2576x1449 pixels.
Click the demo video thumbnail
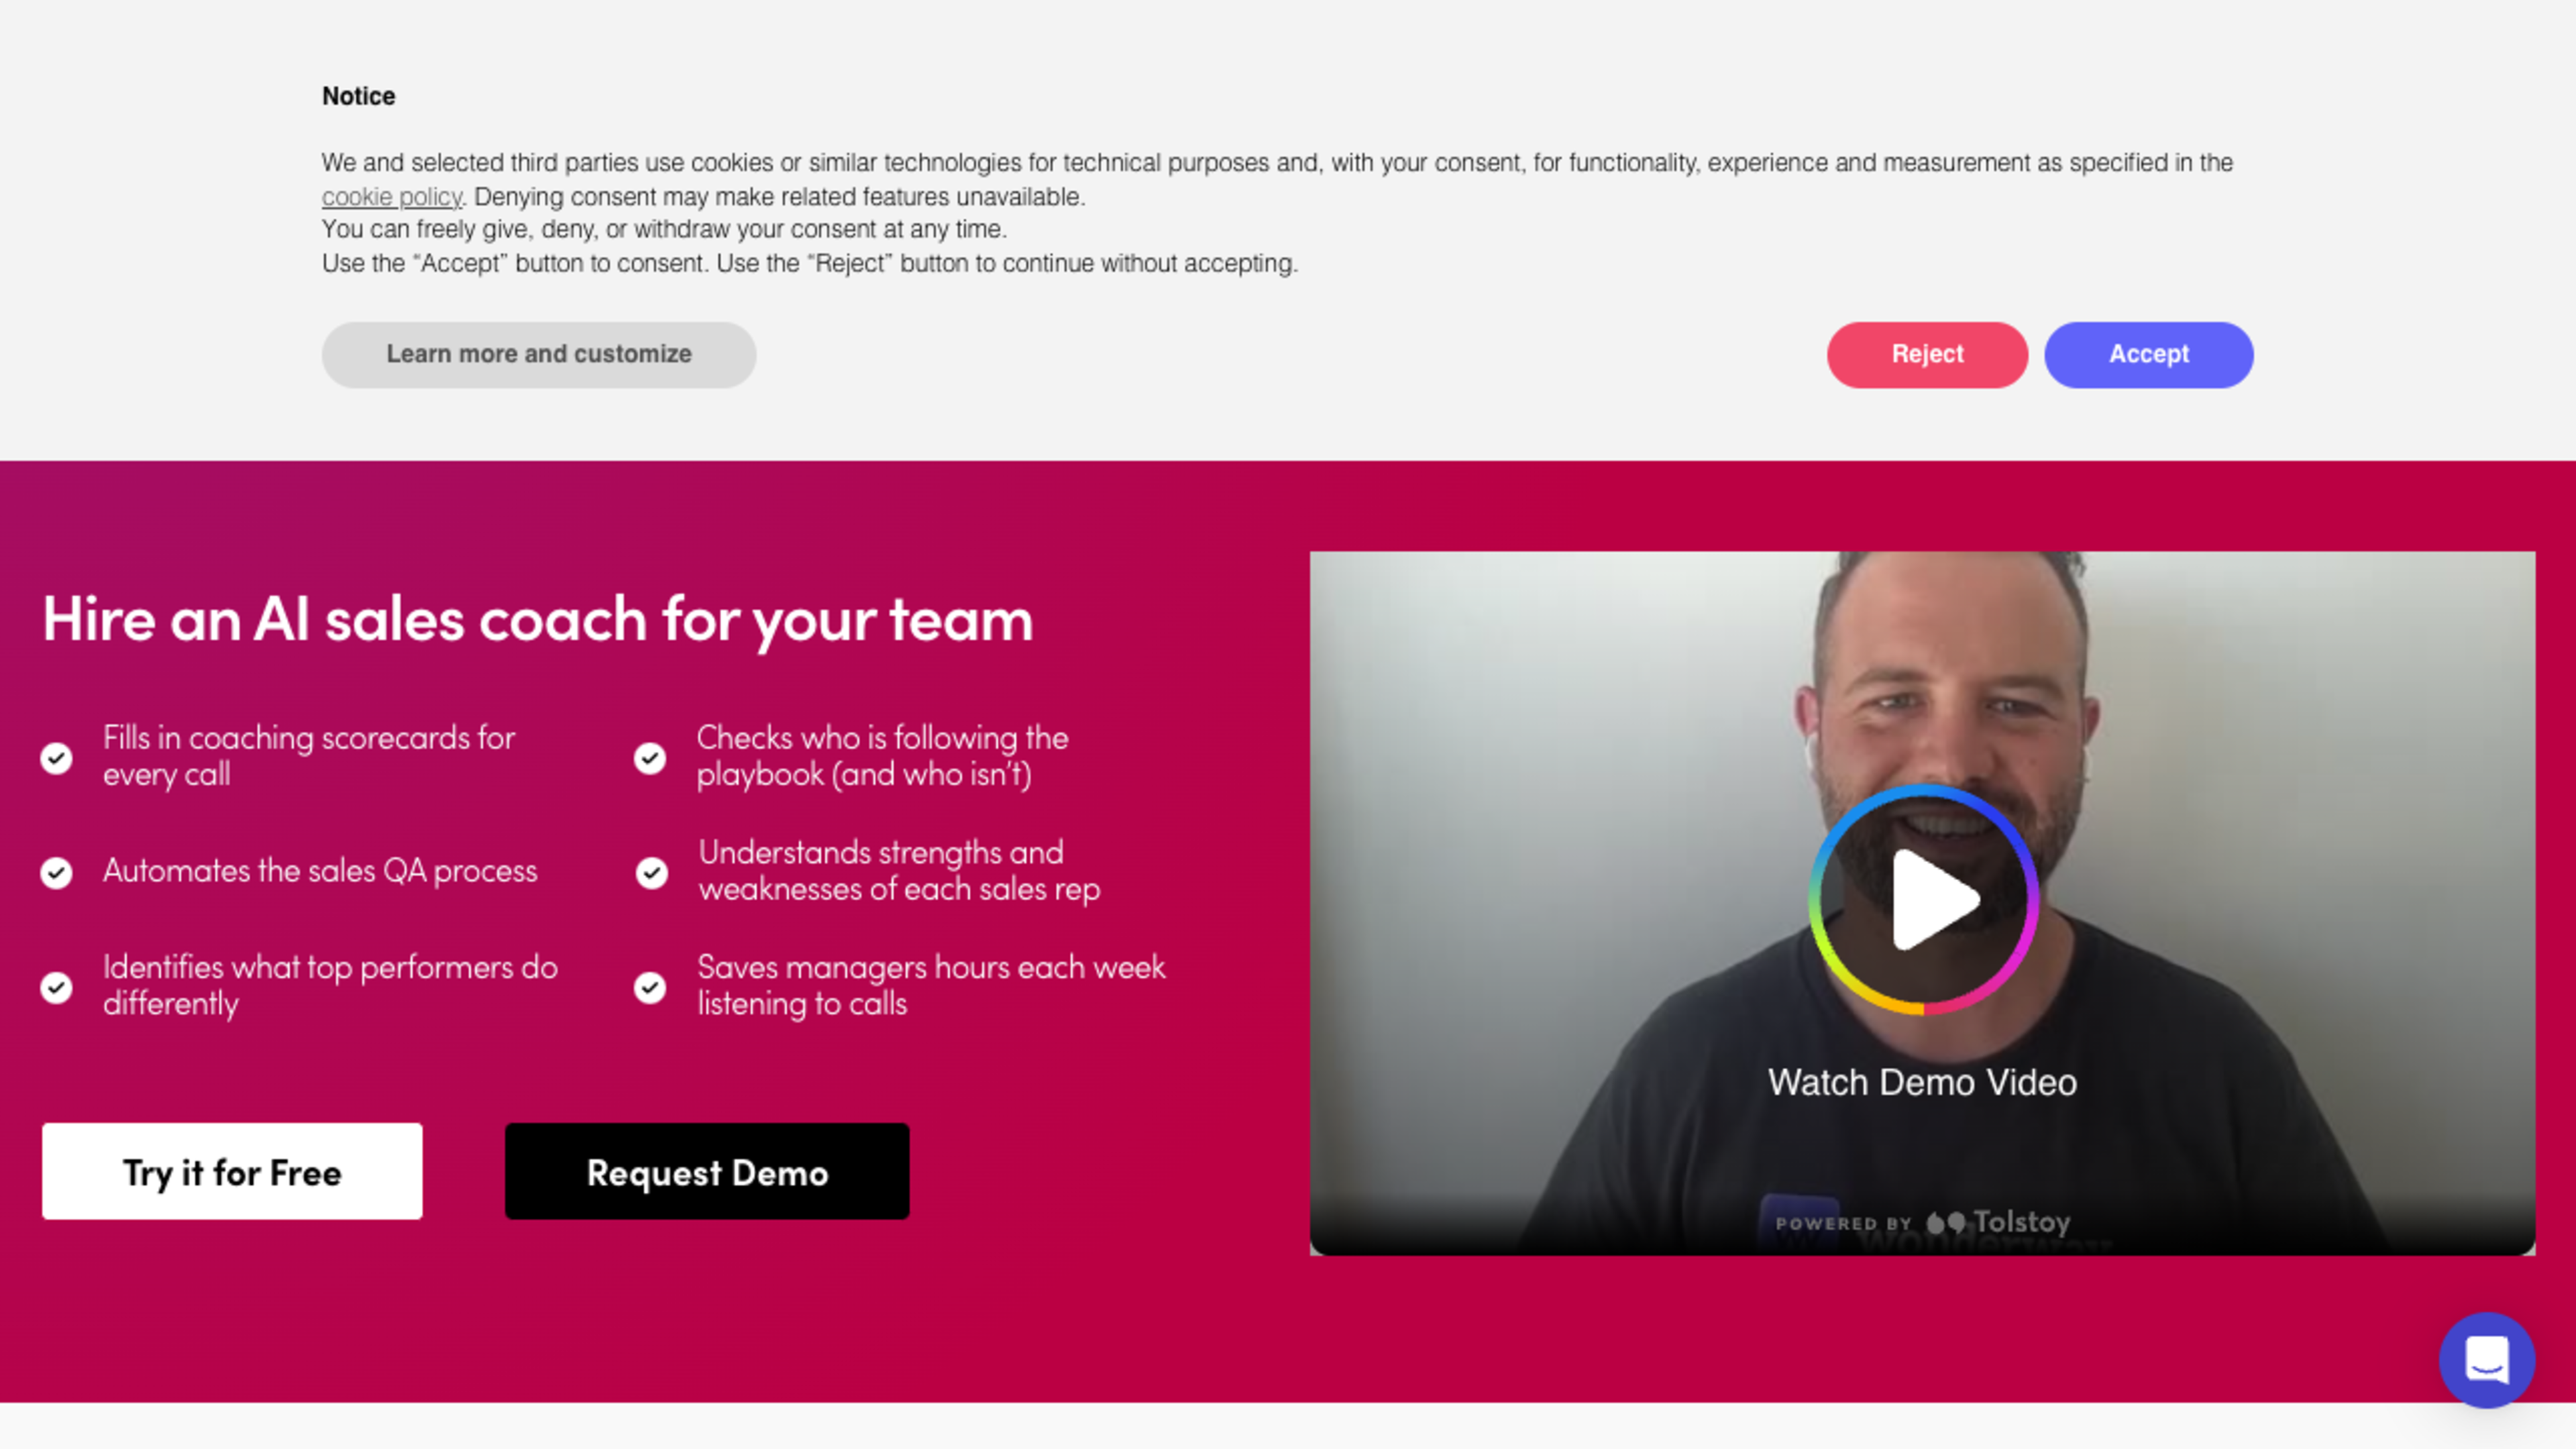point(1922,903)
